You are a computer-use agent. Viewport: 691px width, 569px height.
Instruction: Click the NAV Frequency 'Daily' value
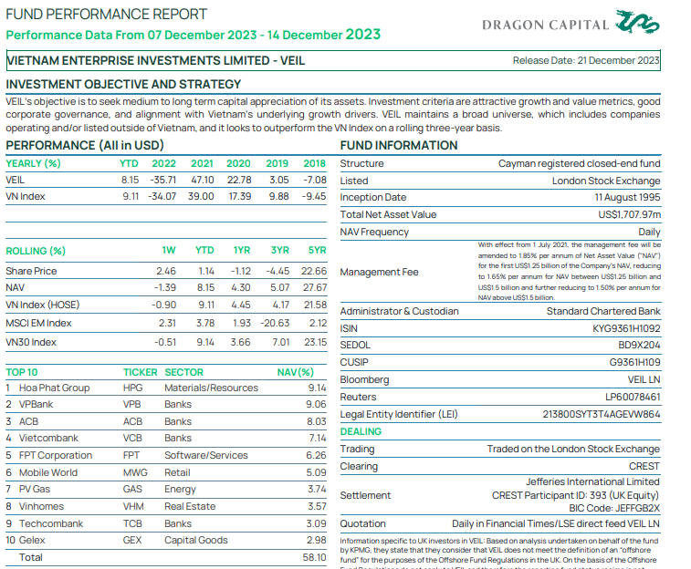[649, 232]
